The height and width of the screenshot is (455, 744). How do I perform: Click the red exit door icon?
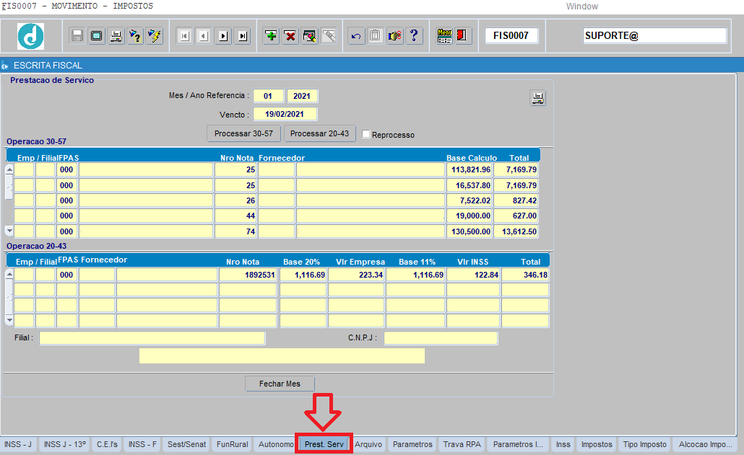[x=463, y=35]
